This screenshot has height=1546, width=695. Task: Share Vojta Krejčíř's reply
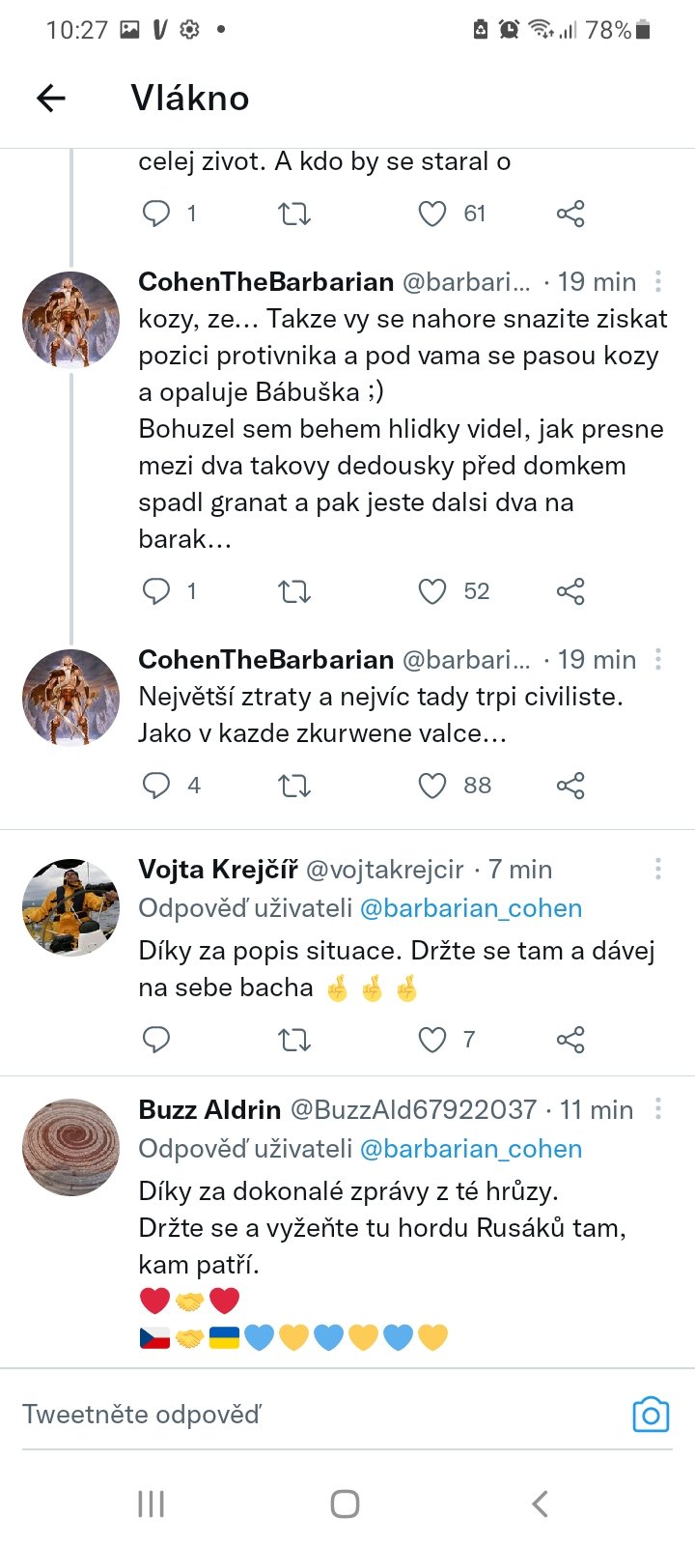tap(570, 1040)
